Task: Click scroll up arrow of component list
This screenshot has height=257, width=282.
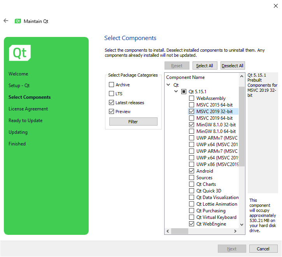Action: [242, 76]
